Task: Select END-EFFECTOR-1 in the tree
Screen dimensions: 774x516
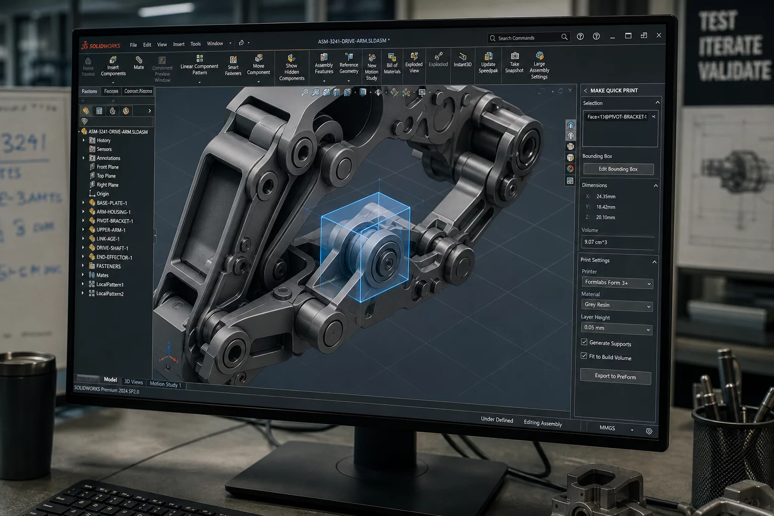Action: coord(114,257)
